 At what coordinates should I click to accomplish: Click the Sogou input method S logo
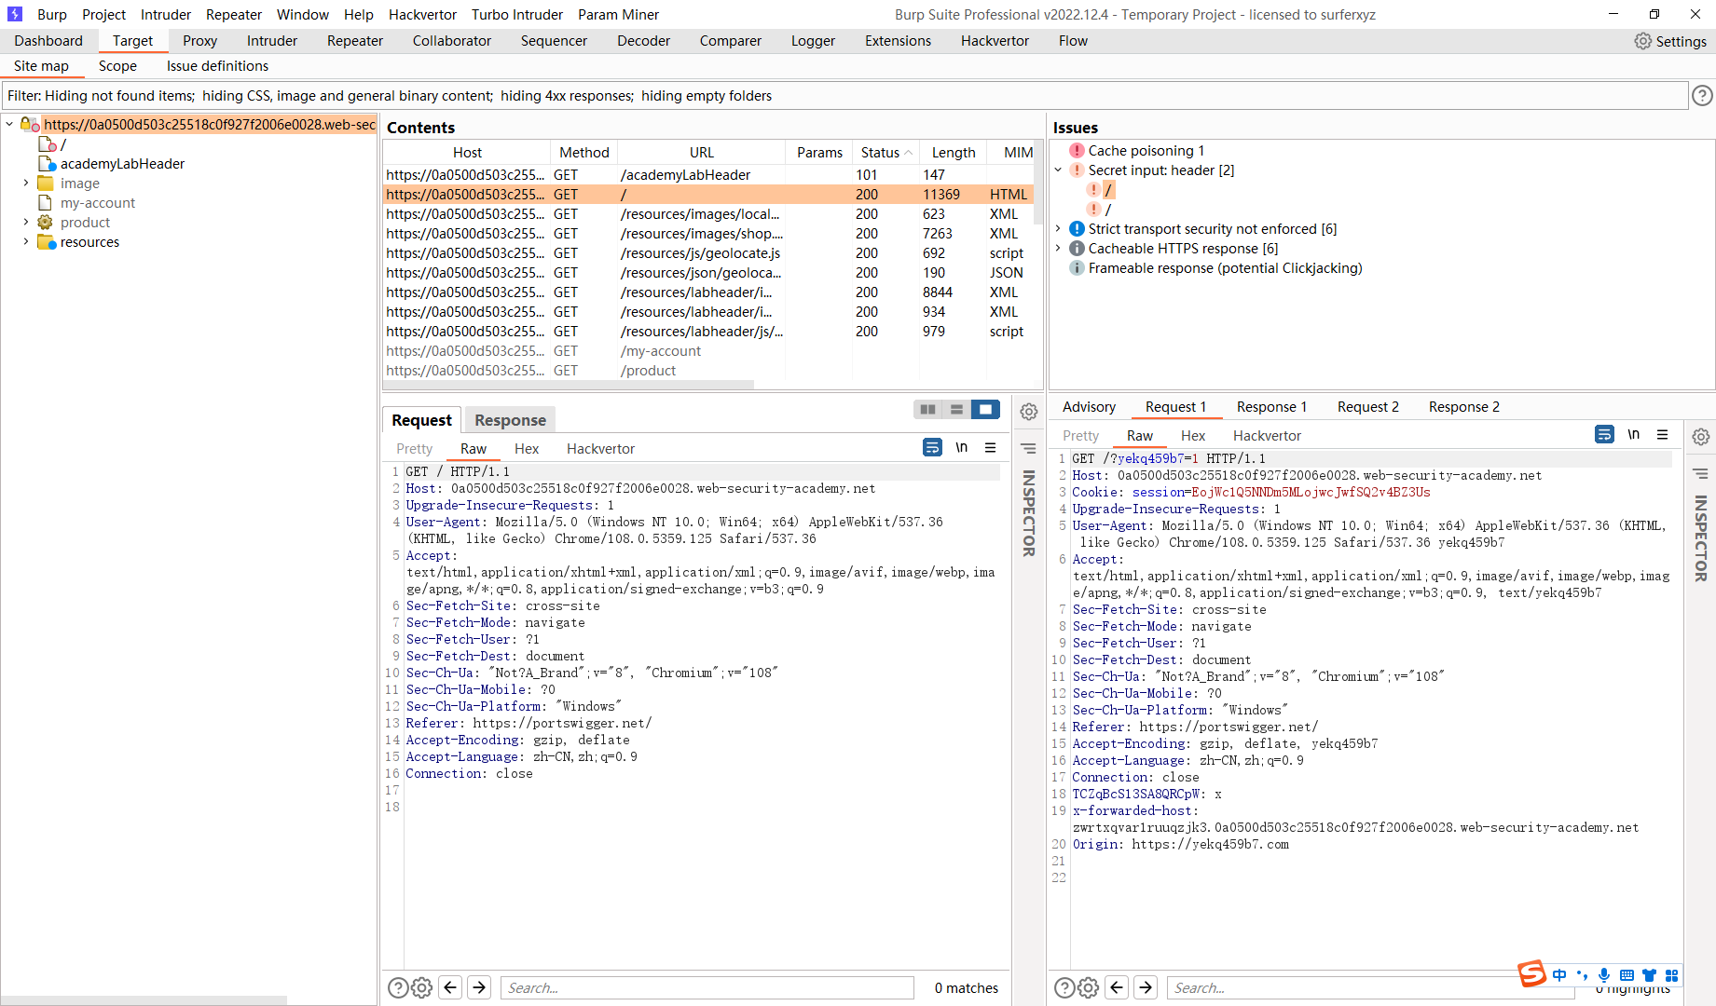pos(1532,973)
